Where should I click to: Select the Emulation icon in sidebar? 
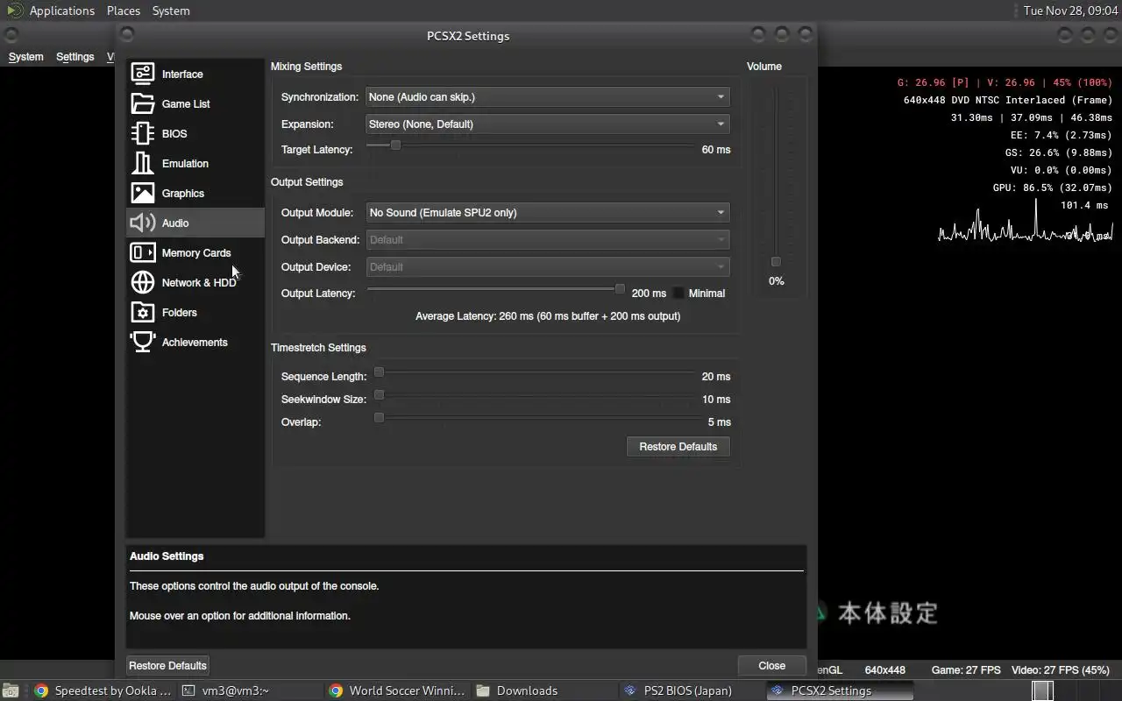(x=143, y=163)
